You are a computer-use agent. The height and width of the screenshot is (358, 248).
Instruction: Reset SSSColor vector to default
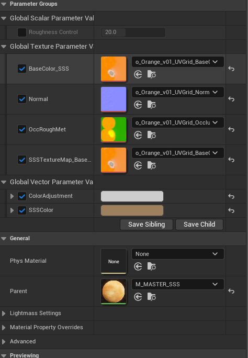(231, 210)
